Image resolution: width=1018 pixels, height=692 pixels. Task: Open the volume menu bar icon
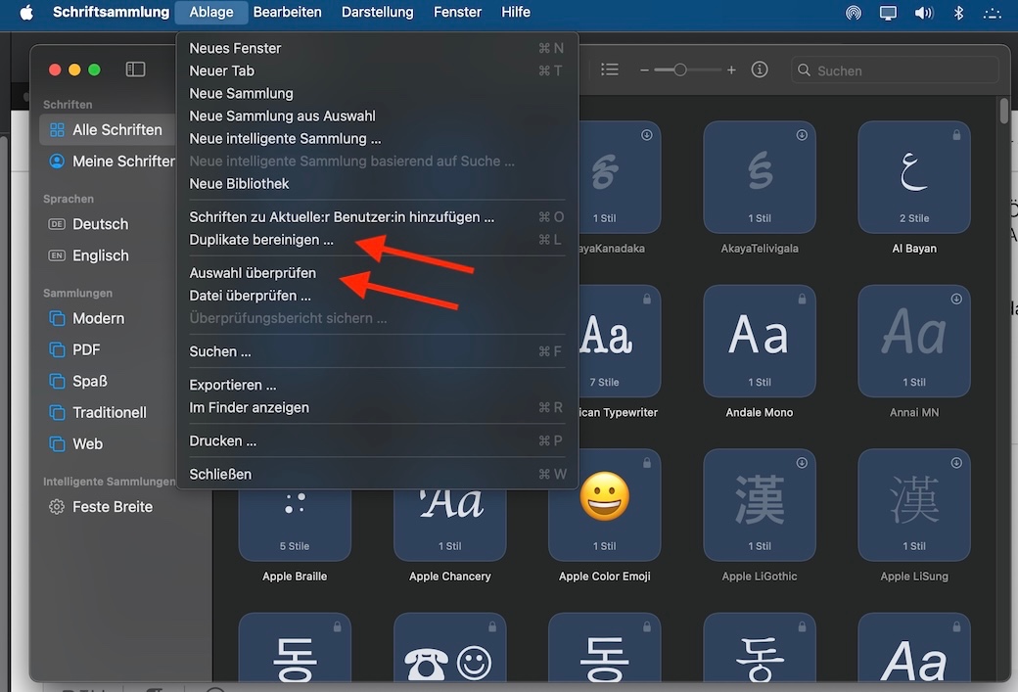pyautogui.click(x=923, y=13)
